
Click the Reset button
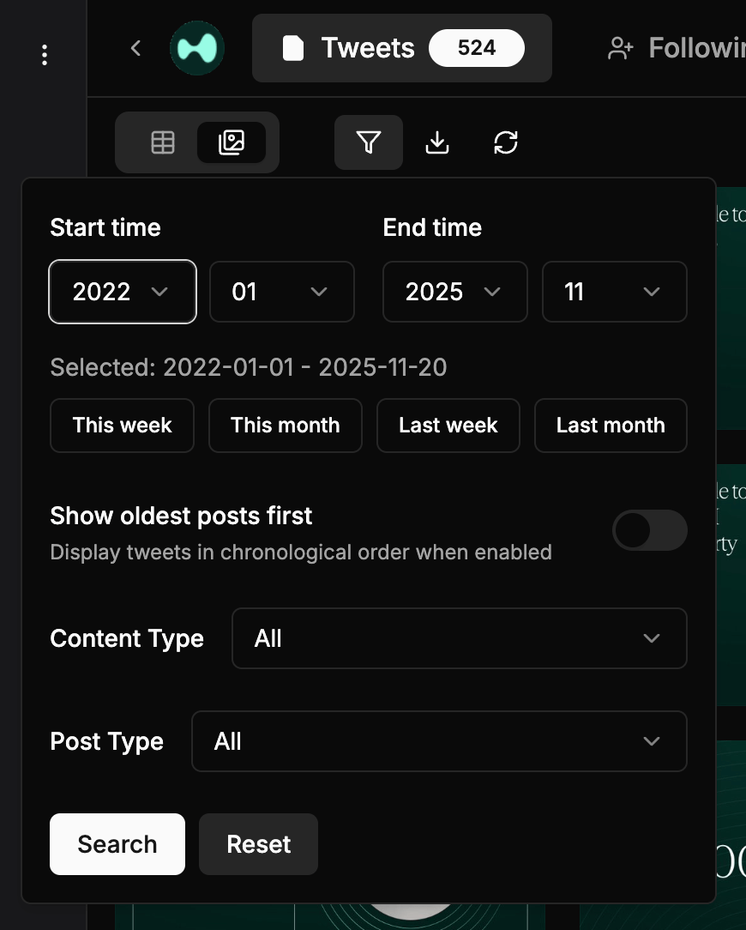click(x=258, y=844)
